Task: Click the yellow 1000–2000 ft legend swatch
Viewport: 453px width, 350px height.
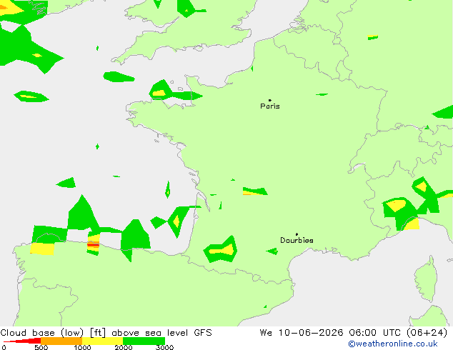Action: (x=103, y=341)
